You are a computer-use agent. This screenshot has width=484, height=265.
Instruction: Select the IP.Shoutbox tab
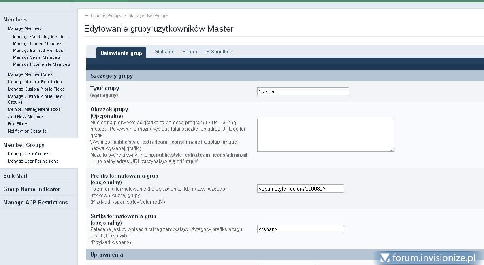click(x=218, y=52)
